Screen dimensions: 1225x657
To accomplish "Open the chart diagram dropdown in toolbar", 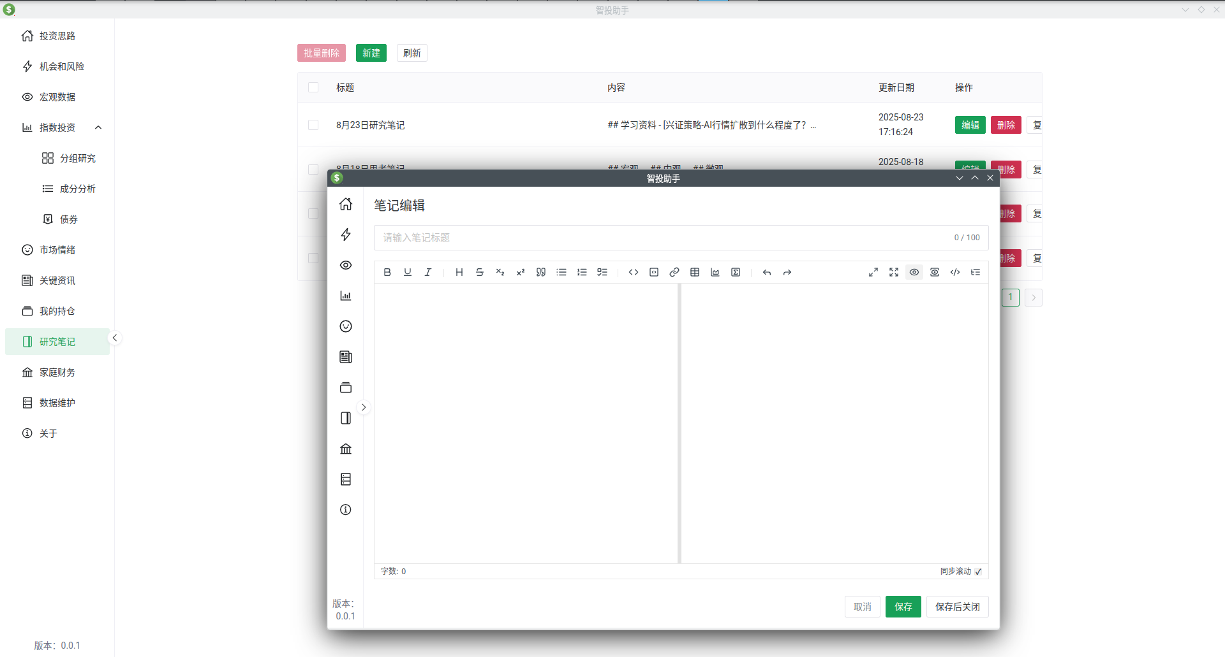I will [x=715, y=272].
